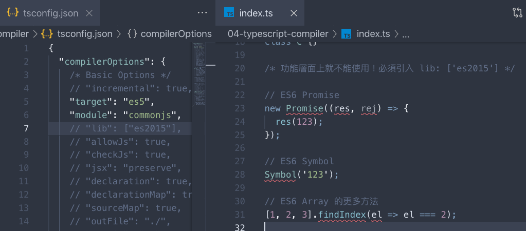Click the commented "outFile" line
Screen dimensions: 526x231
(x=120, y=221)
